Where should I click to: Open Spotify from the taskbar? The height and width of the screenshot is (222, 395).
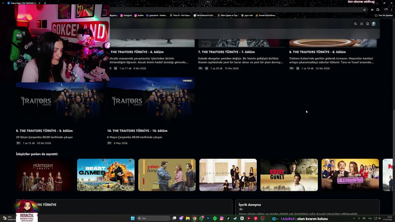pyautogui.click(x=215, y=218)
